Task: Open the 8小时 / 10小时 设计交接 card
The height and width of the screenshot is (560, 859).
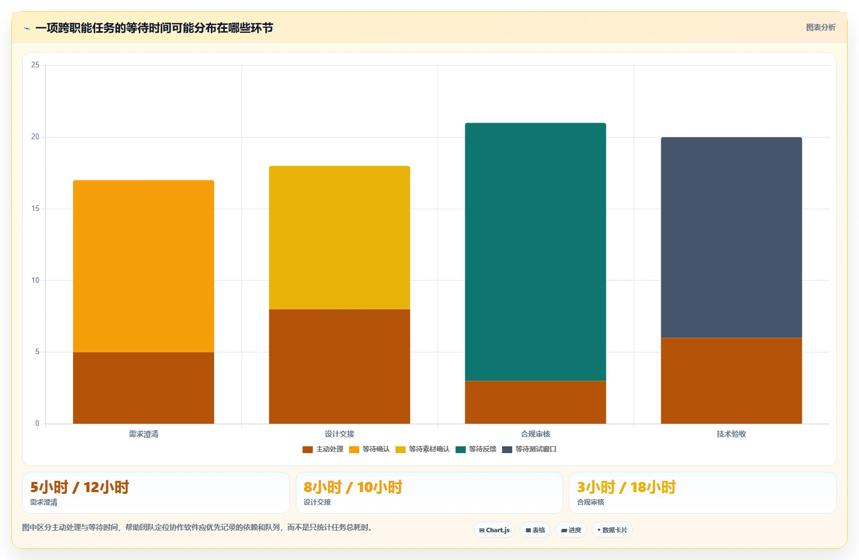Action: 429,493
